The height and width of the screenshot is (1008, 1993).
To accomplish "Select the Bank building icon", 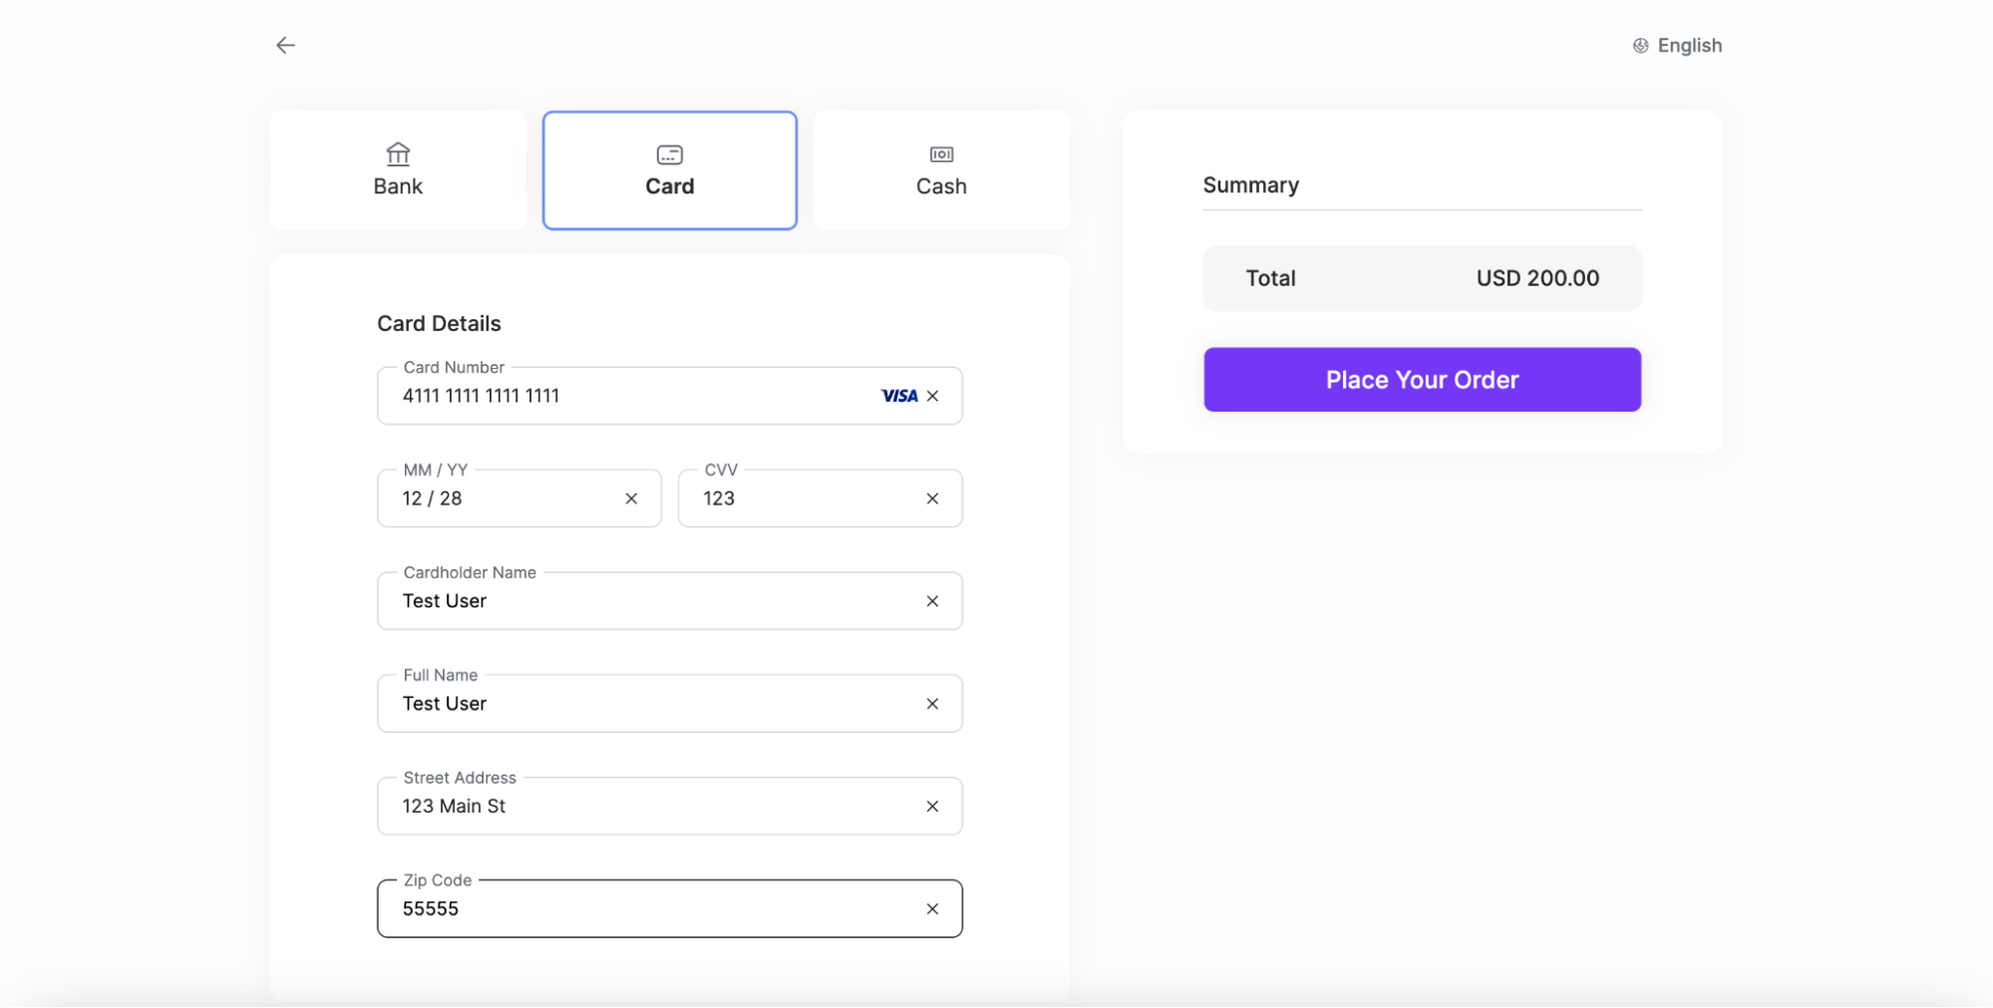I will click(x=397, y=155).
